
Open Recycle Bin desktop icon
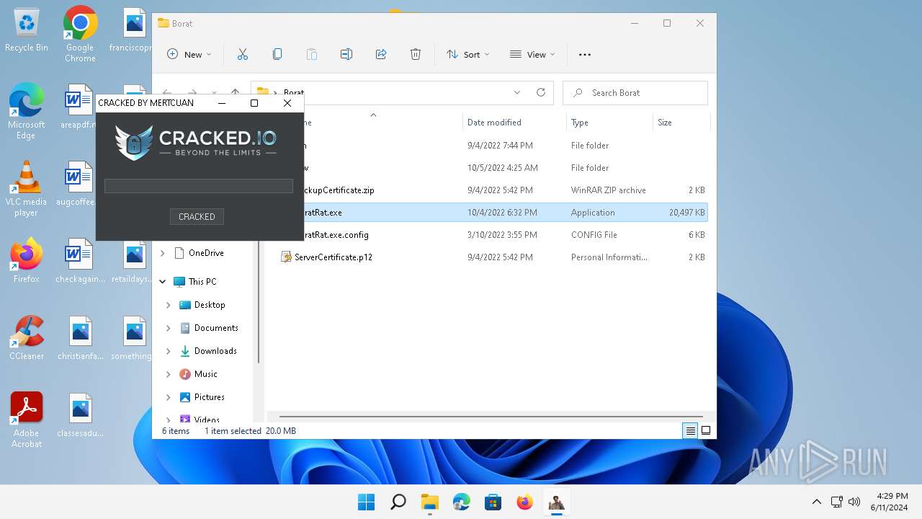coord(27,30)
